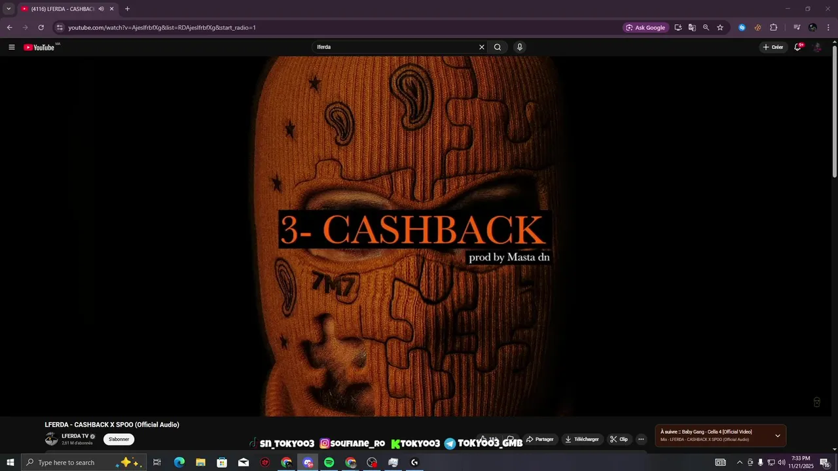
Task: Share the video with Partager
Action: tap(539, 440)
